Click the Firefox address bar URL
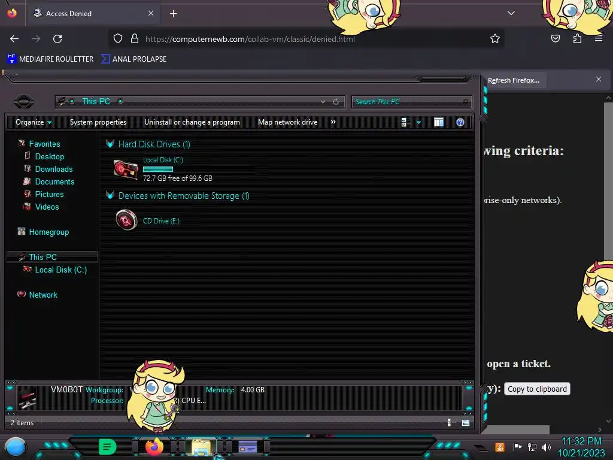Image resolution: width=613 pixels, height=460 pixels. pyautogui.click(x=250, y=39)
